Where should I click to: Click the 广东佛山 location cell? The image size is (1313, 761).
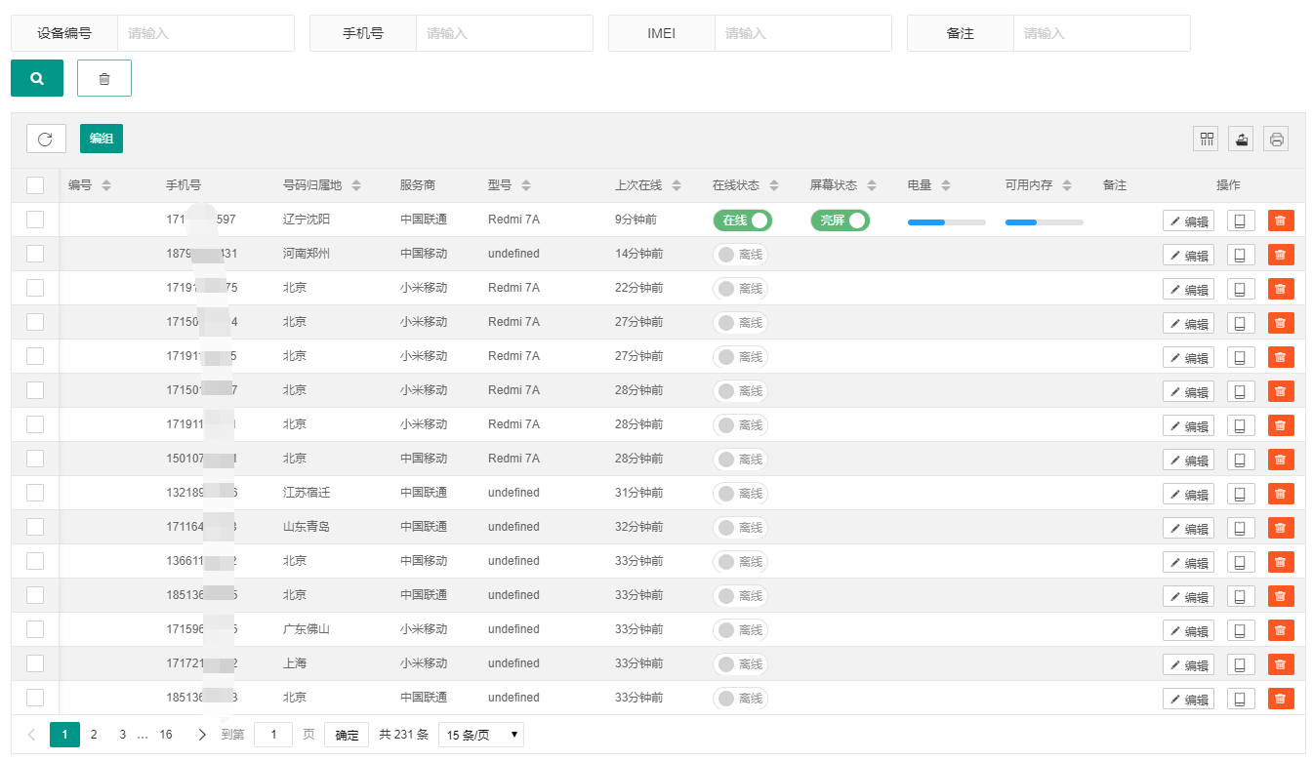click(x=307, y=629)
